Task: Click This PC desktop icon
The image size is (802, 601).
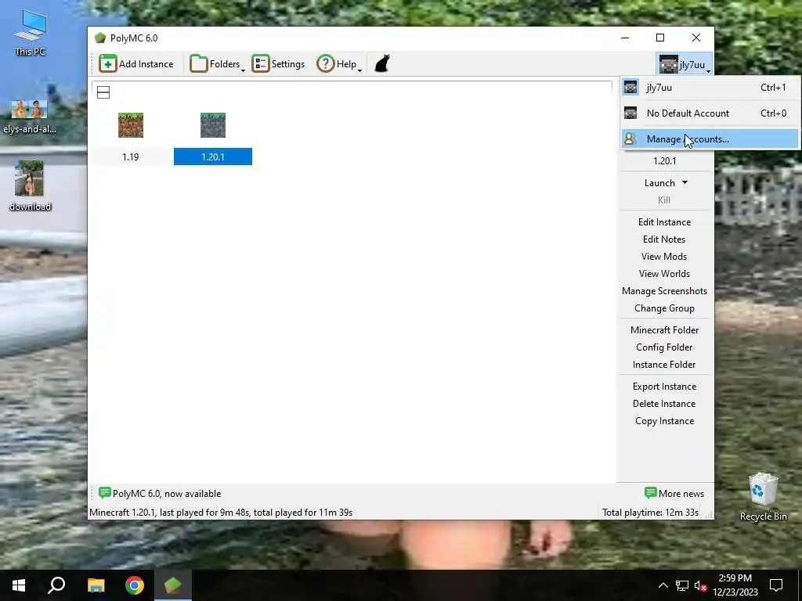Action: pyautogui.click(x=31, y=33)
